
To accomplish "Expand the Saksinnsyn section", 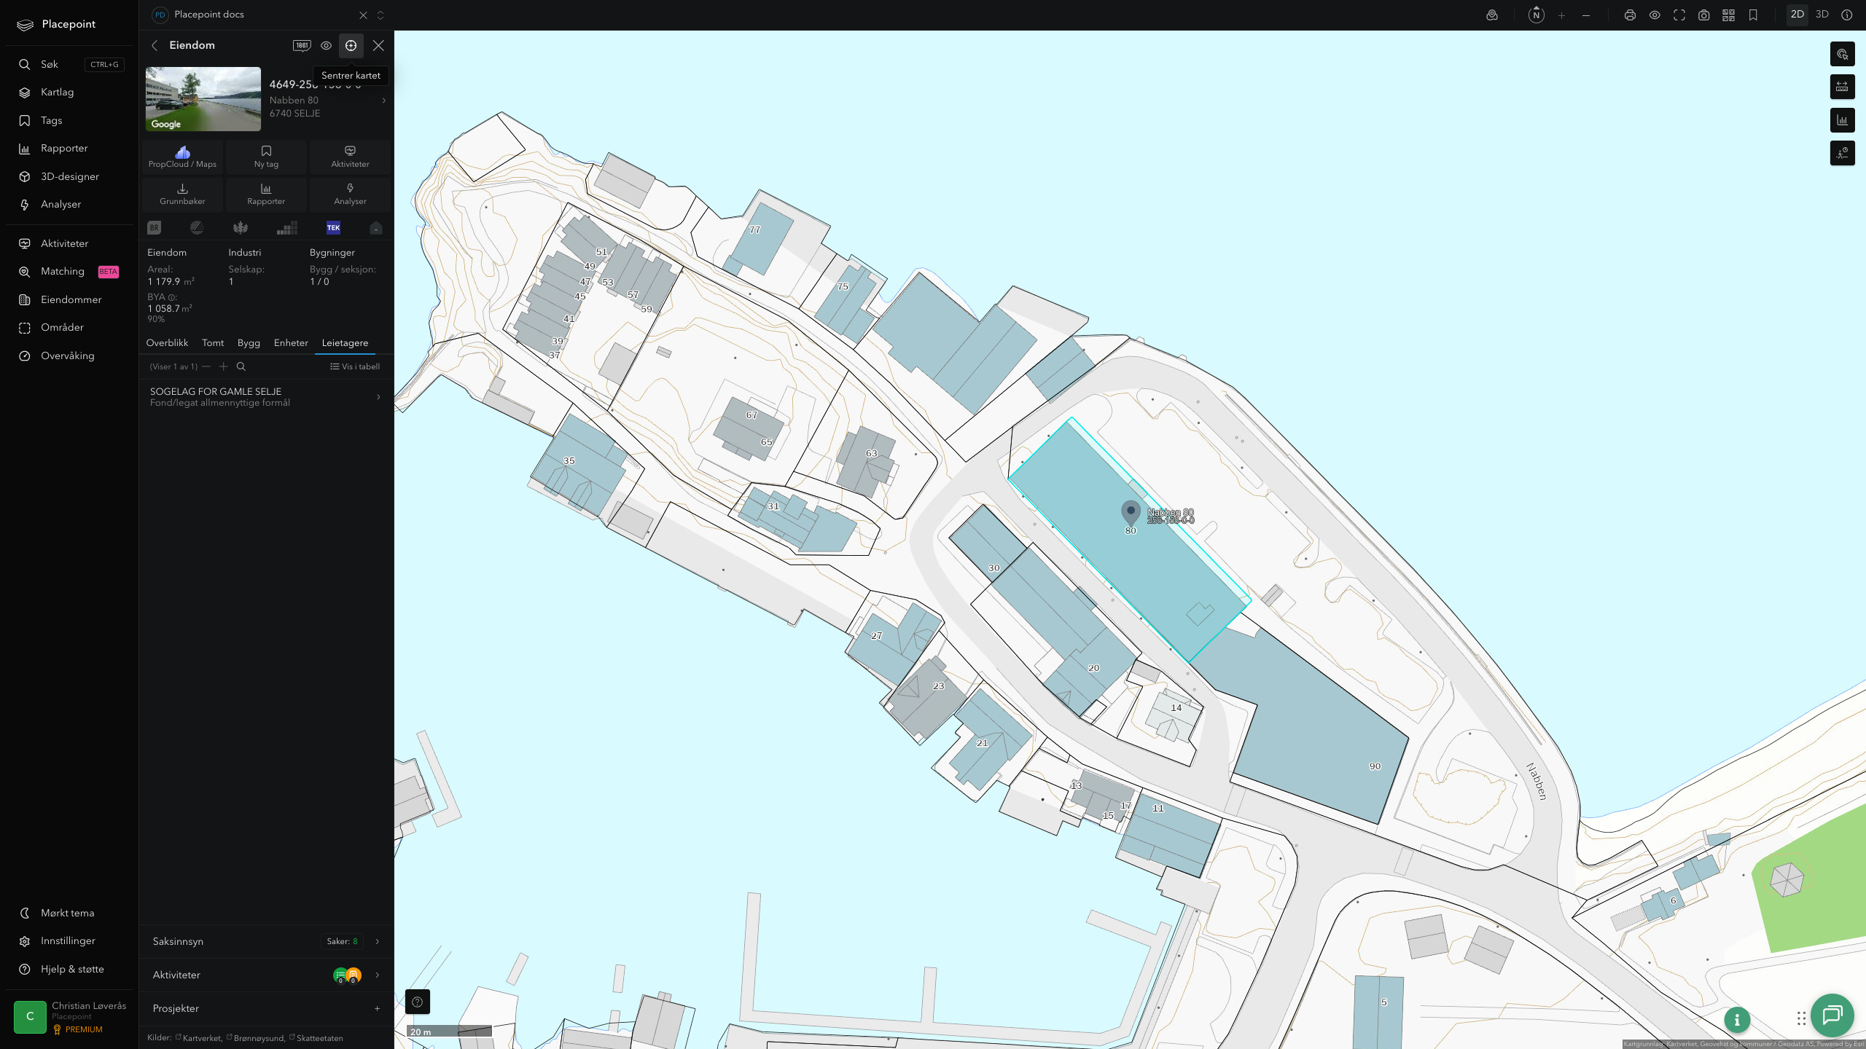I will click(266, 941).
